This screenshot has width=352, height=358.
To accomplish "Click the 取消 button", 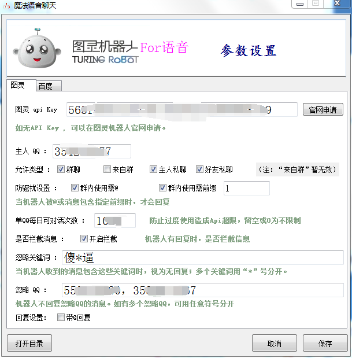I will [275, 343].
